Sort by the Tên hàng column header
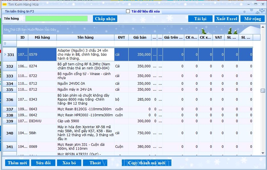Screen dimensions: 267x170 pos(85,38)
